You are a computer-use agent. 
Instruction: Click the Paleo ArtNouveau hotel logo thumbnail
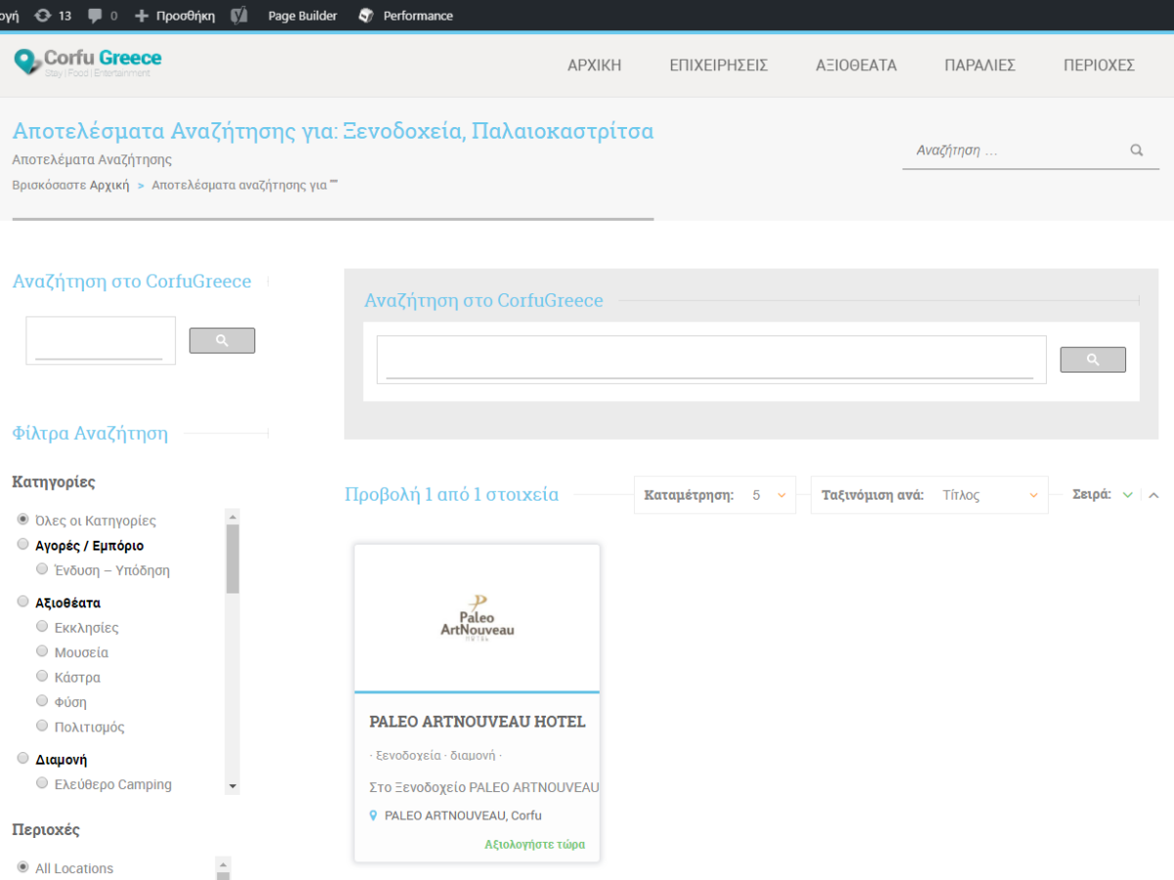pos(477,618)
